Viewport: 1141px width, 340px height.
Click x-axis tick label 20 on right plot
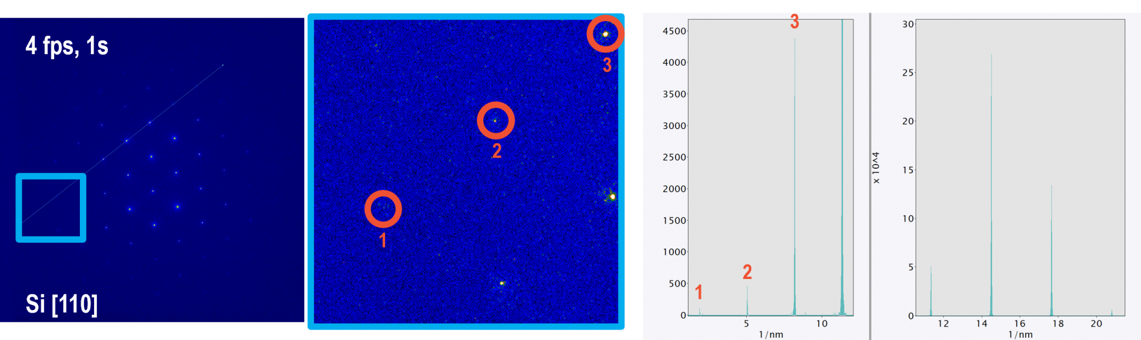[x=1096, y=323]
